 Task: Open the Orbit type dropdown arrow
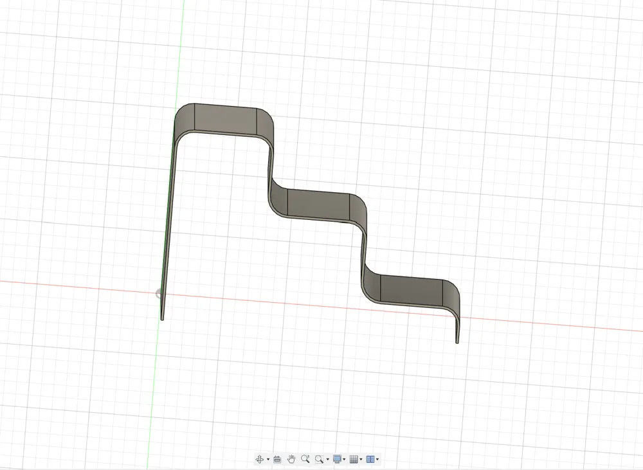tap(268, 459)
